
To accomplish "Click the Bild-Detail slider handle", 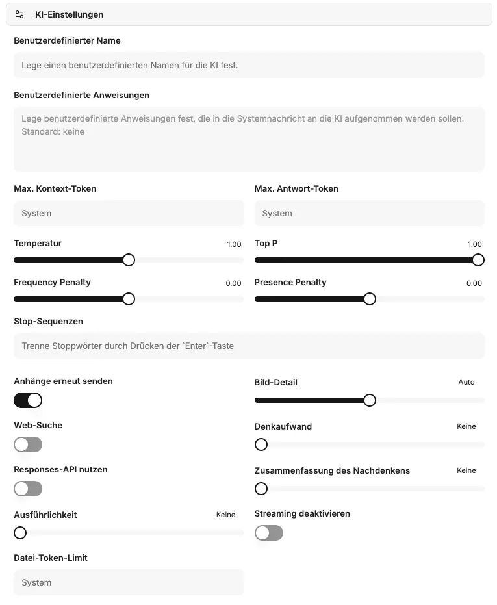I will point(370,400).
